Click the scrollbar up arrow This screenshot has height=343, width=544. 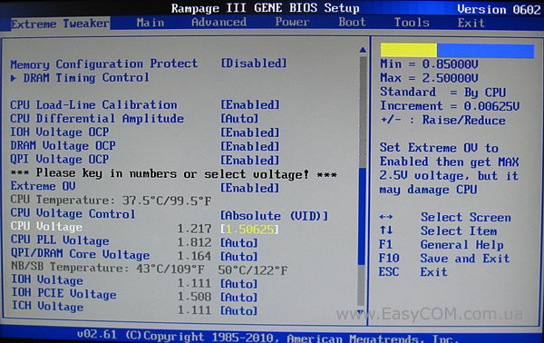point(363,50)
